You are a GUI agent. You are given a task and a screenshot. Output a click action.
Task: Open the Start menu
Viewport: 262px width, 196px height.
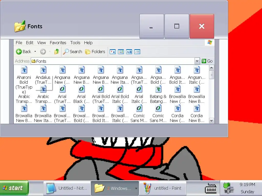pyautogui.click(x=14, y=188)
